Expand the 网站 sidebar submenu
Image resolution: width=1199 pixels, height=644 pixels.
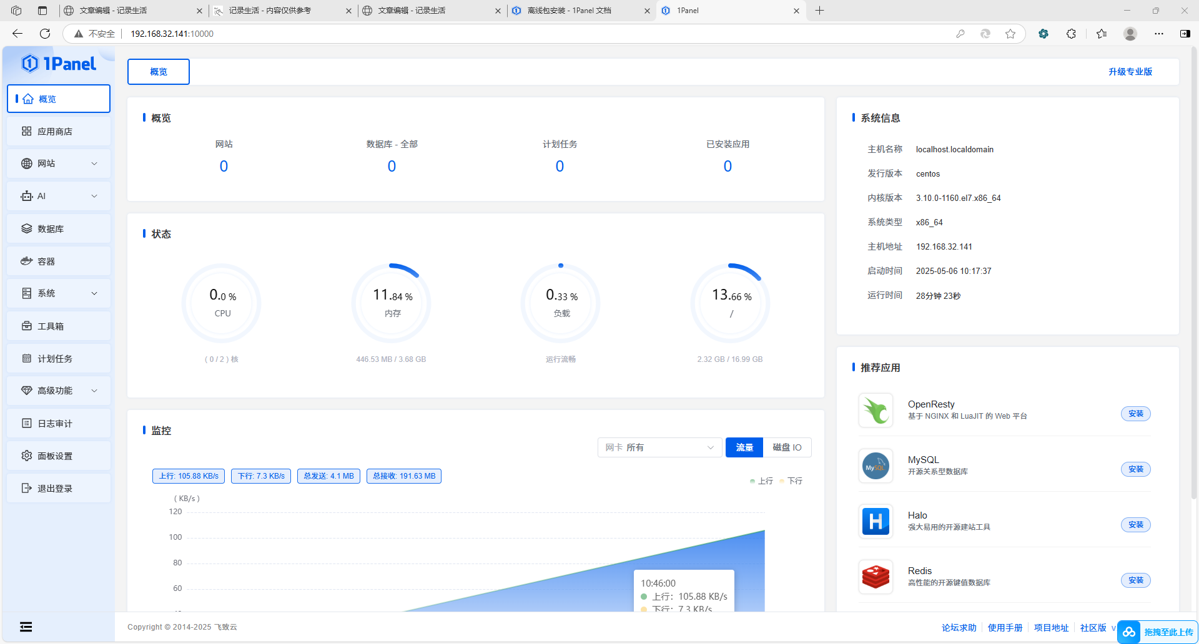[59, 163]
